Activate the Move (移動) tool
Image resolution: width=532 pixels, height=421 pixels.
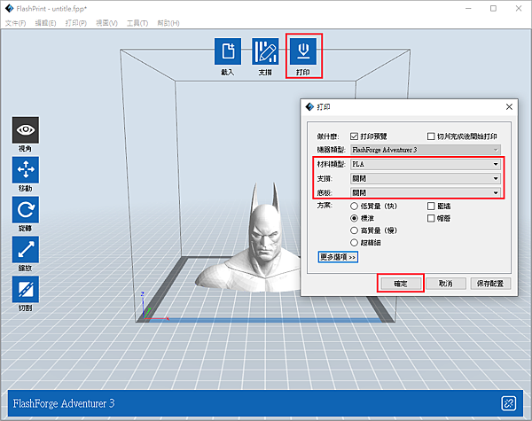click(x=25, y=169)
